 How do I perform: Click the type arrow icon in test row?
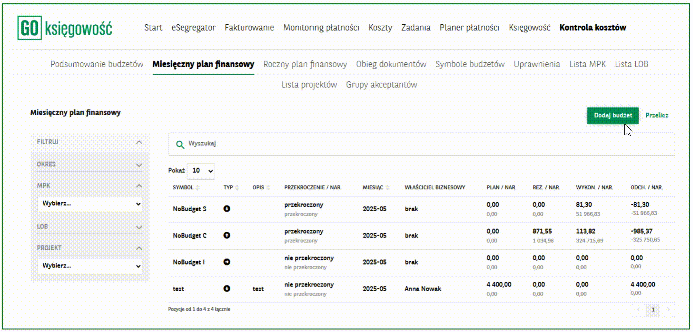(227, 289)
